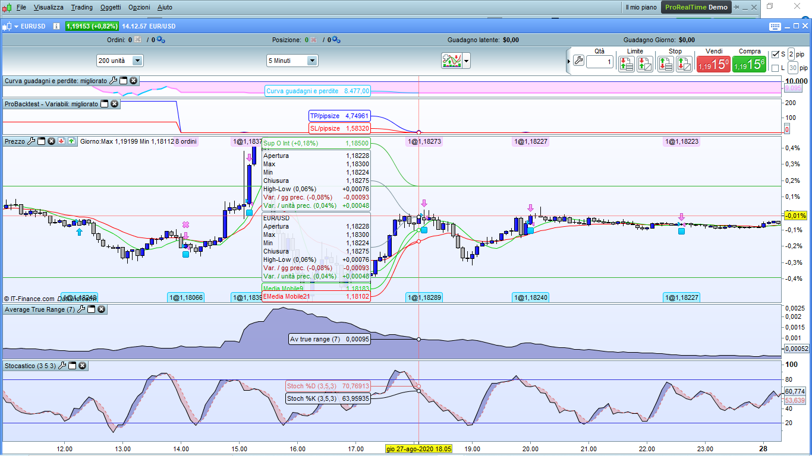Open the Prezzo panel settings wrench
This screenshot has height=456, width=812.
click(32, 141)
